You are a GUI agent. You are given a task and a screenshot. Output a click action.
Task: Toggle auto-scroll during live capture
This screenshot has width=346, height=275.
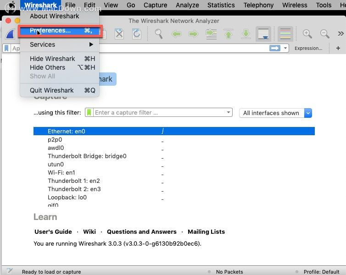263,34
